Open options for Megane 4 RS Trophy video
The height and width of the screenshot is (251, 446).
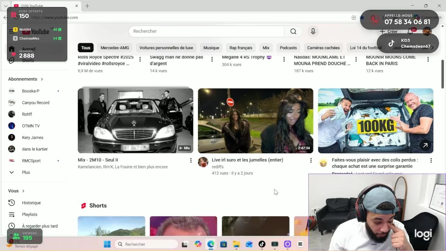point(284,59)
